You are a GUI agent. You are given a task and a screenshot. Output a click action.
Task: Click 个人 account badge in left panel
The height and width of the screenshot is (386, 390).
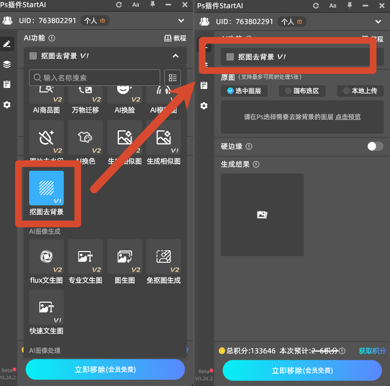pos(95,20)
